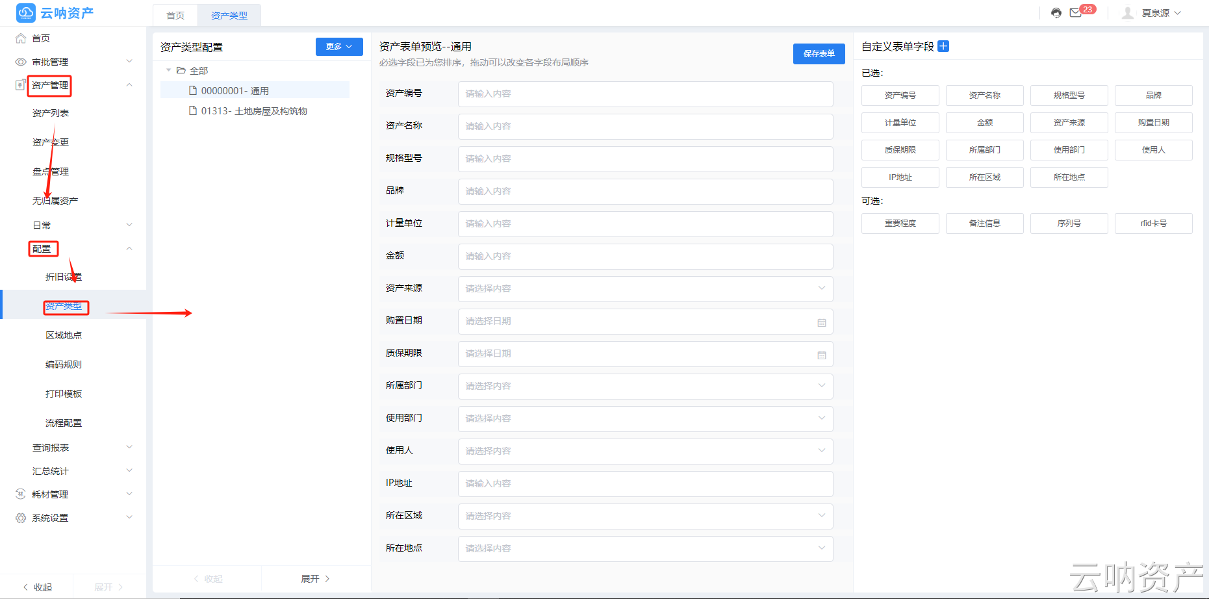The width and height of the screenshot is (1209, 599).
Task: Open the mail notifications envelope icon
Action: point(1076,13)
